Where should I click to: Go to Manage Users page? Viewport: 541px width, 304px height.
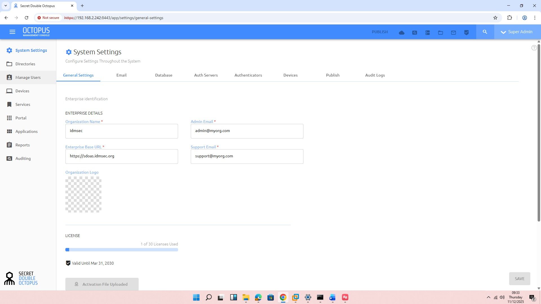(x=28, y=77)
